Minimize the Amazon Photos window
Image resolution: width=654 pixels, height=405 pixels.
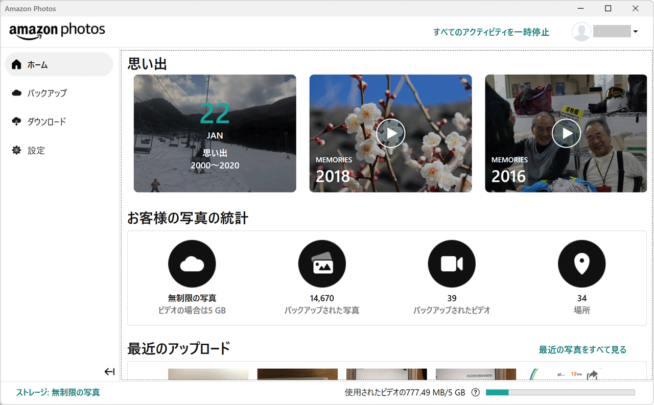point(581,8)
